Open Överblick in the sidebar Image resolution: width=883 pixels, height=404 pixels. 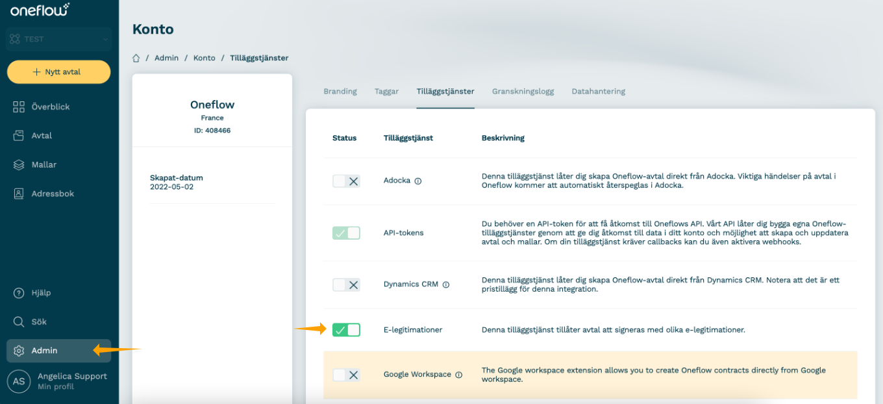(58, 107)
